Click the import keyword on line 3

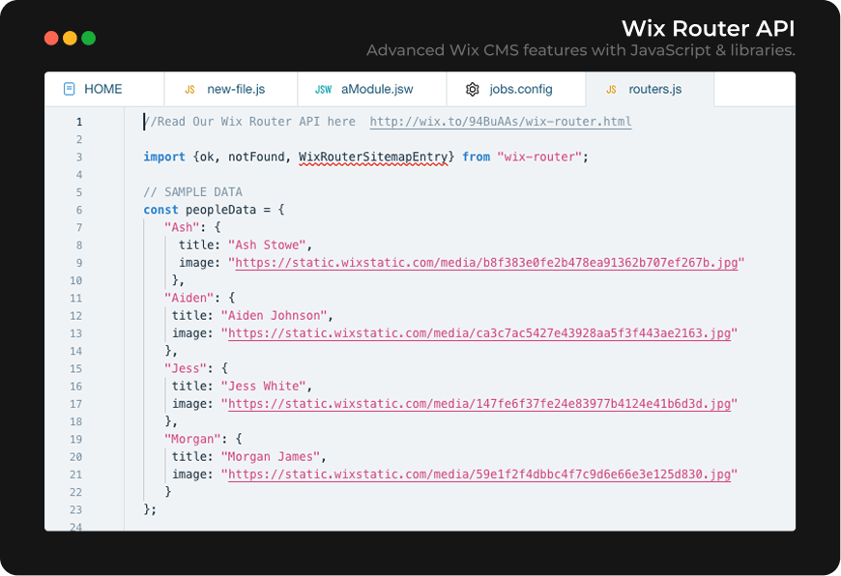[164, 158]
